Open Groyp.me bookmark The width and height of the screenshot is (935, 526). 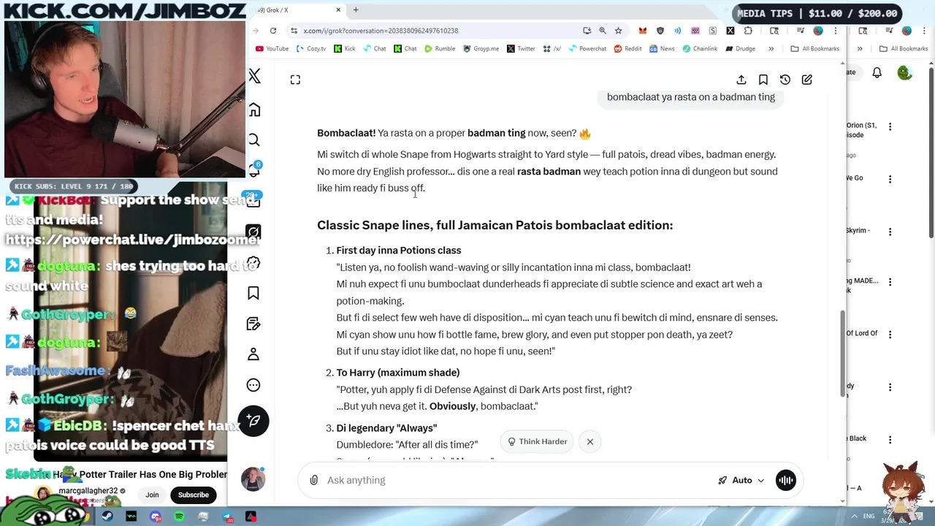point(481,49)
